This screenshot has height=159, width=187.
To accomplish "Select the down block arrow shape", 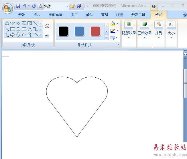I will (x=18, y=35).
